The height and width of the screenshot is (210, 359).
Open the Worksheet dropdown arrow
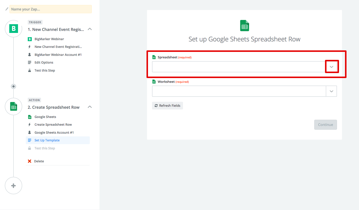pos(331,91)
